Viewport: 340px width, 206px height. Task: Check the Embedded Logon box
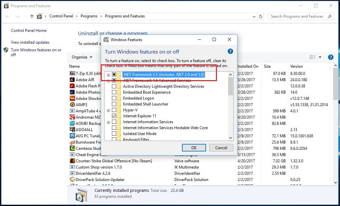pyautogui.click(x=114, y=98)
